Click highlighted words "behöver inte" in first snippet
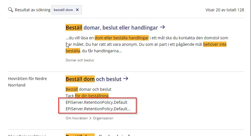This screenshot has height=136, width=251. point(215,44)
